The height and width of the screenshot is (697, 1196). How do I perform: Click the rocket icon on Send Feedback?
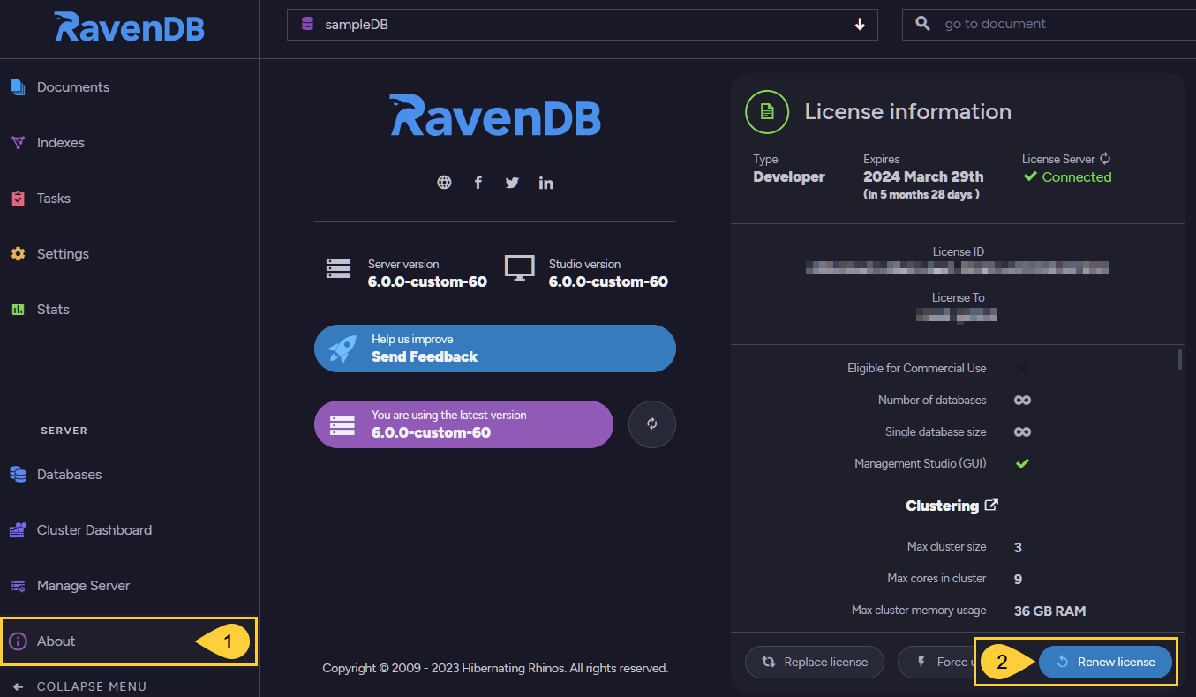pos(342,348)
